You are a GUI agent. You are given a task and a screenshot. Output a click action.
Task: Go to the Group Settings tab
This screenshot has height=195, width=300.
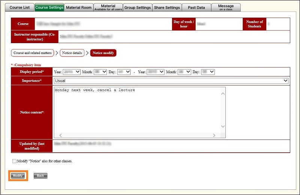pos(138,7)
